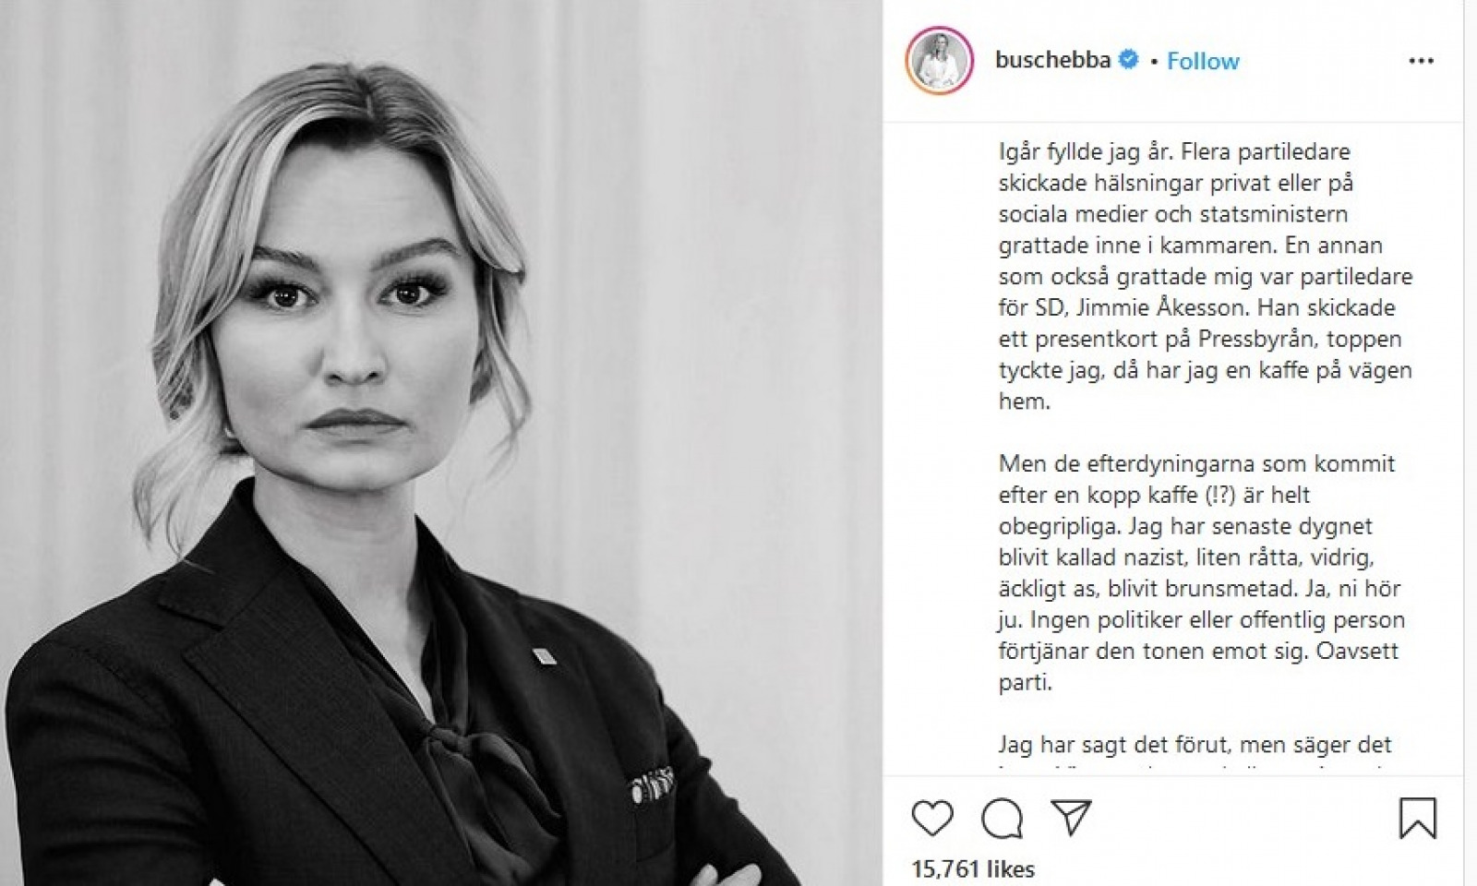Screen dimensions: 1477x886
Task: View the list of 15,761 likes
Action: (x=973, y=869)
